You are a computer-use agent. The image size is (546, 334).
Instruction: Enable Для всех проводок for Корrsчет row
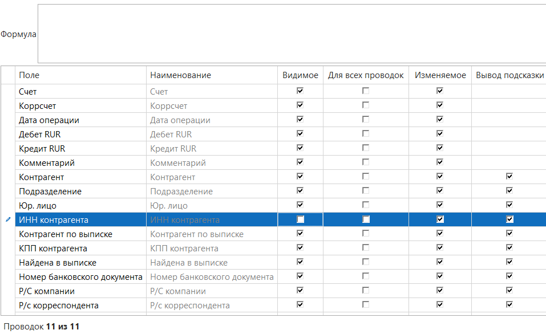(x=366, y=105)
